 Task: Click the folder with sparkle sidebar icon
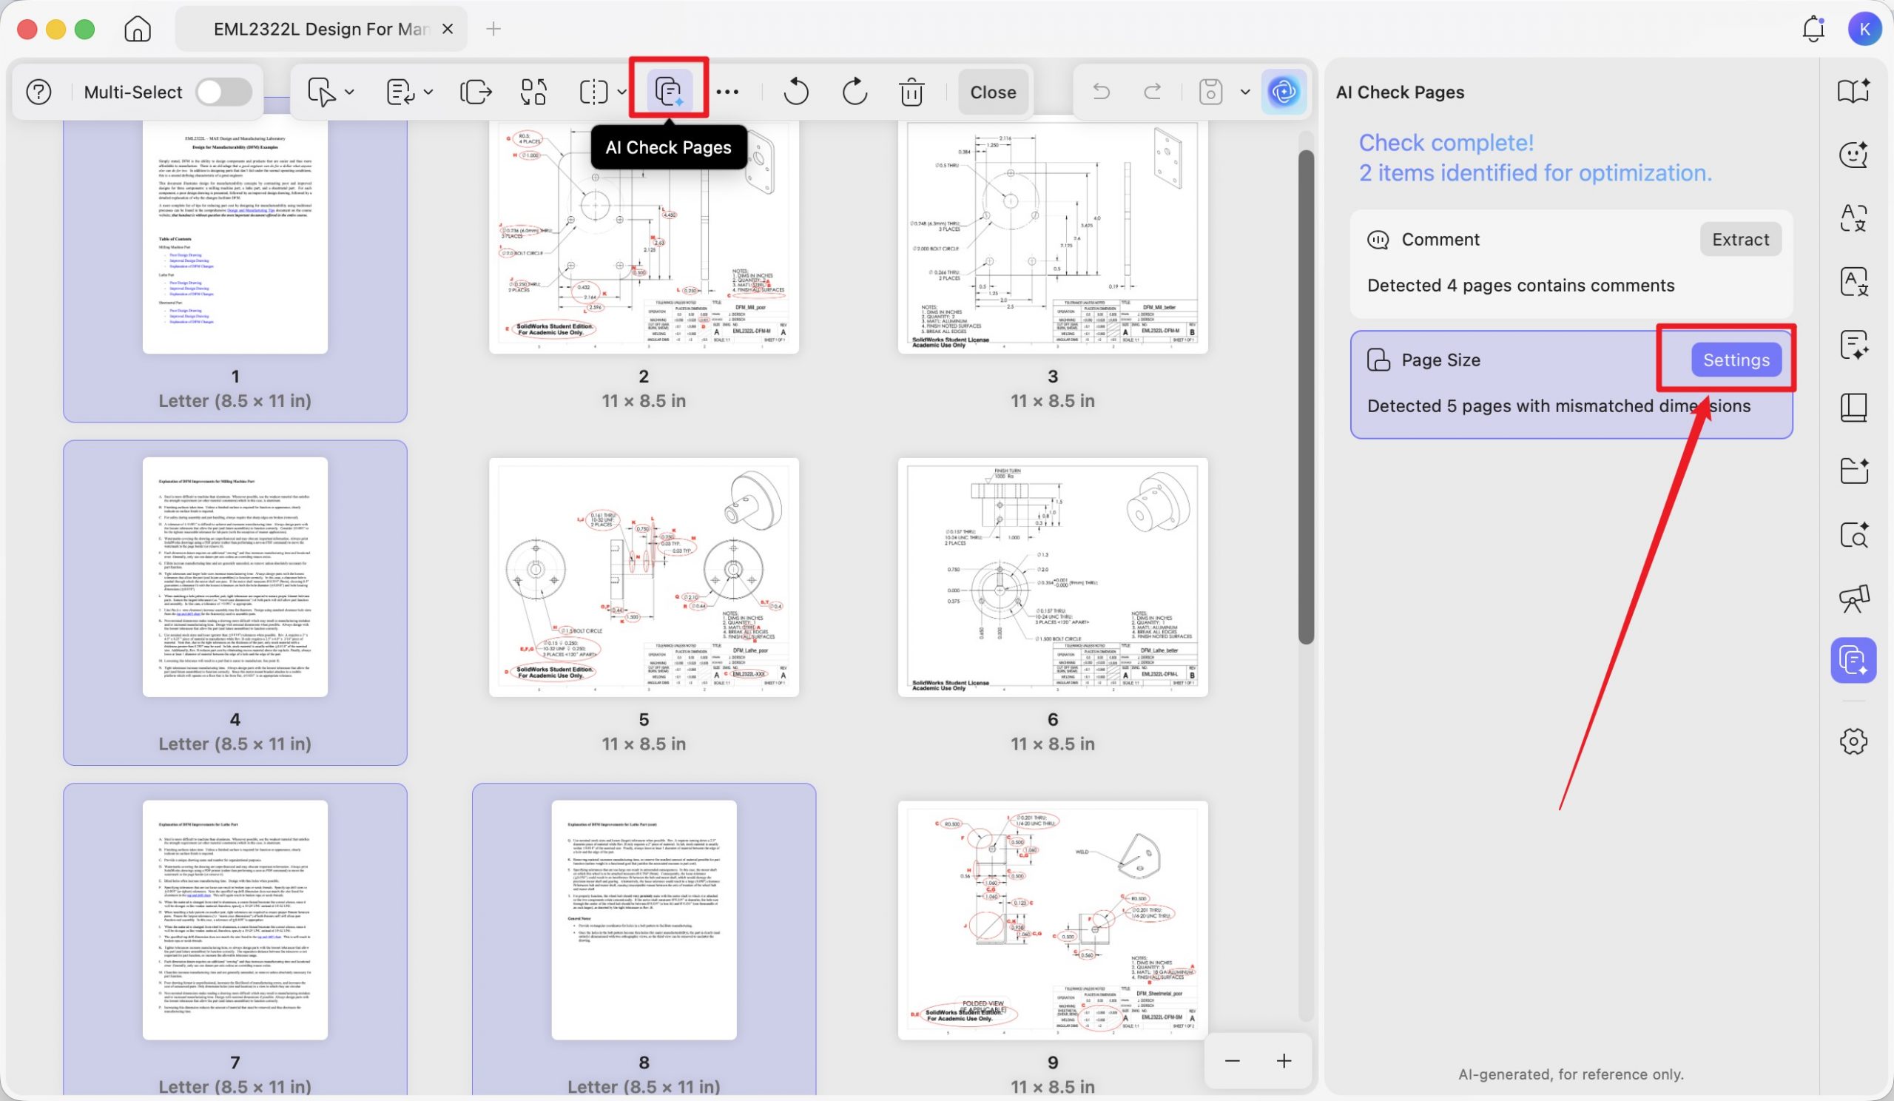pyautogui.click(x=1853, y=471)
